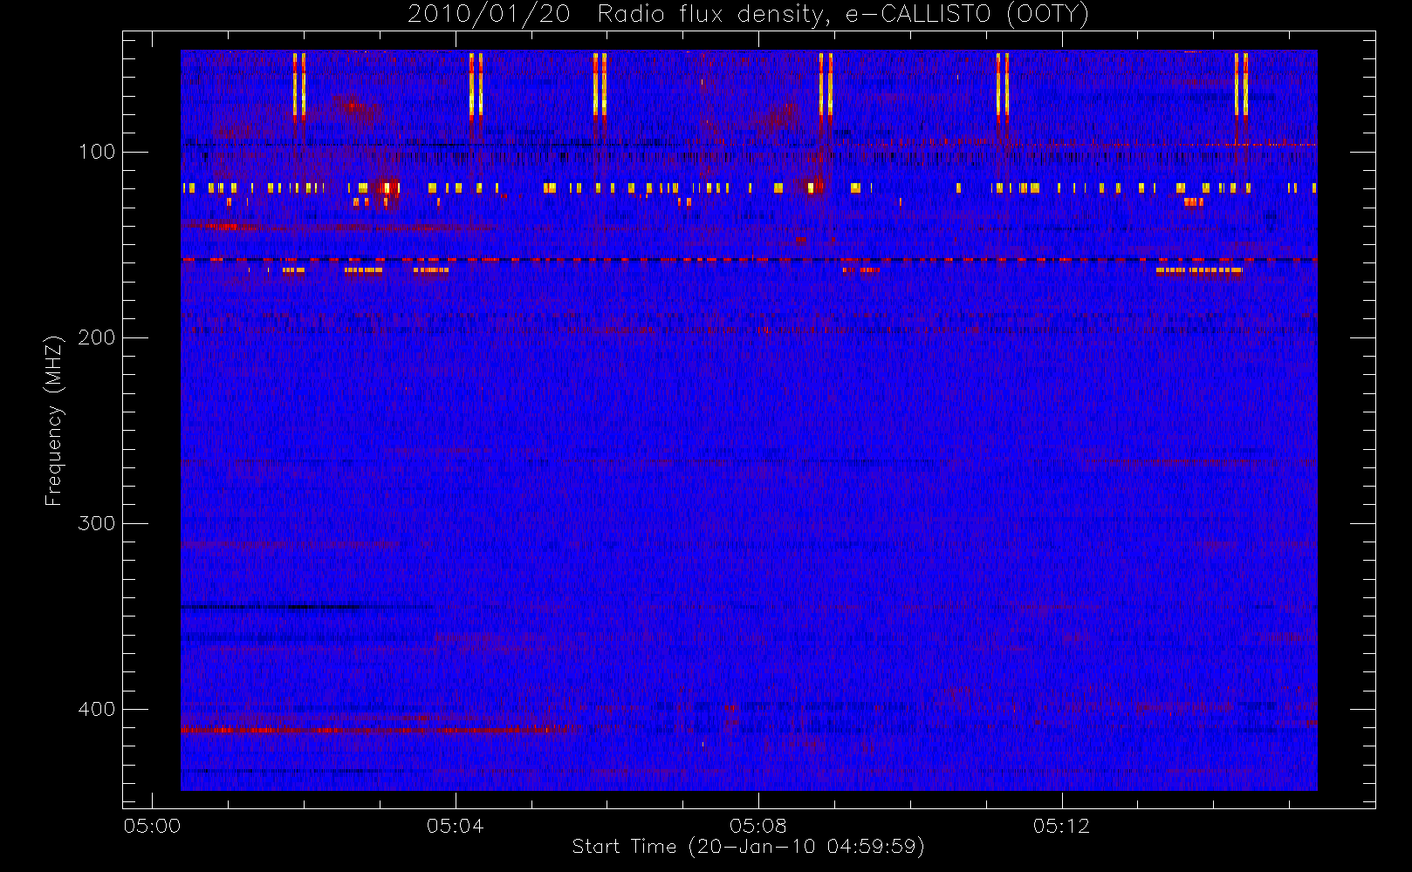Click the 05:08 time tick label

[x=758, y=826]
